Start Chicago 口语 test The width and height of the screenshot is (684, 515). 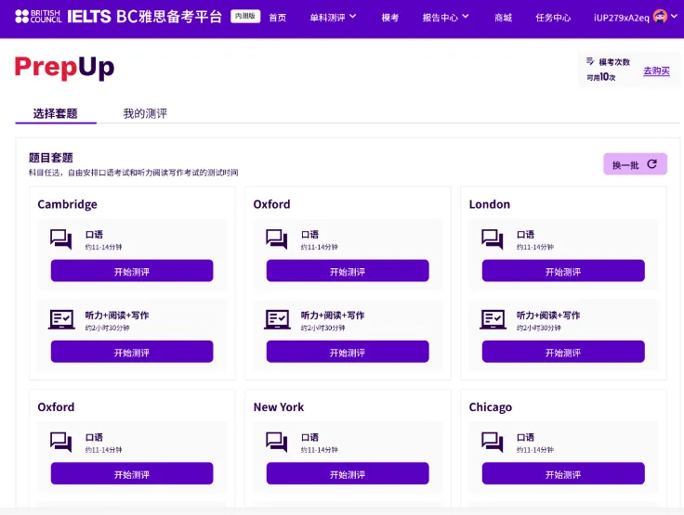coord(563,473)
